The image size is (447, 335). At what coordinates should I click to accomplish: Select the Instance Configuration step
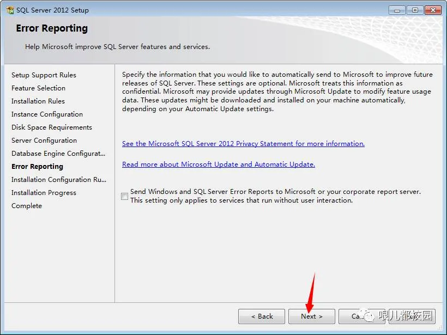(47, 114)
